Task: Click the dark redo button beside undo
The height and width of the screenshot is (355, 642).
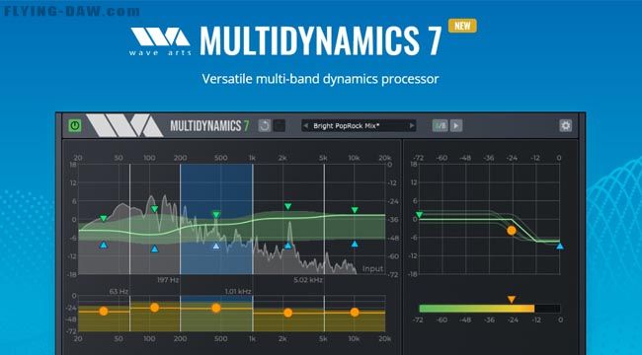Action: [x=280, y=125]
